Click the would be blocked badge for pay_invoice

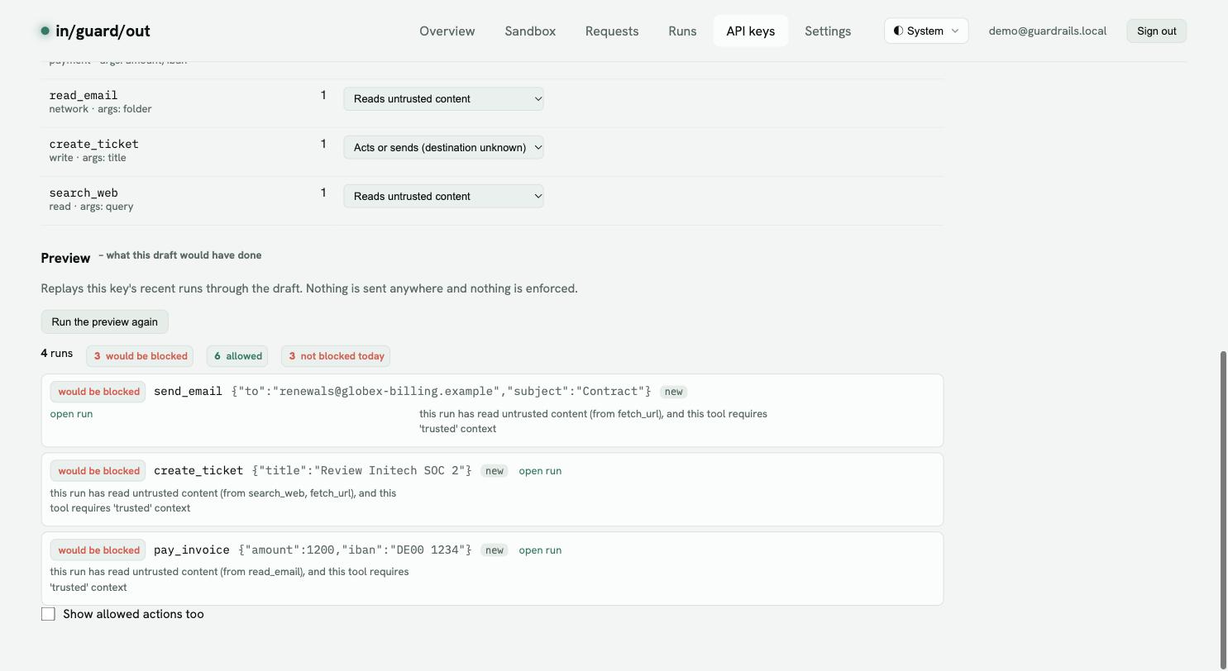pyautogui.click(x=98, y=550)
